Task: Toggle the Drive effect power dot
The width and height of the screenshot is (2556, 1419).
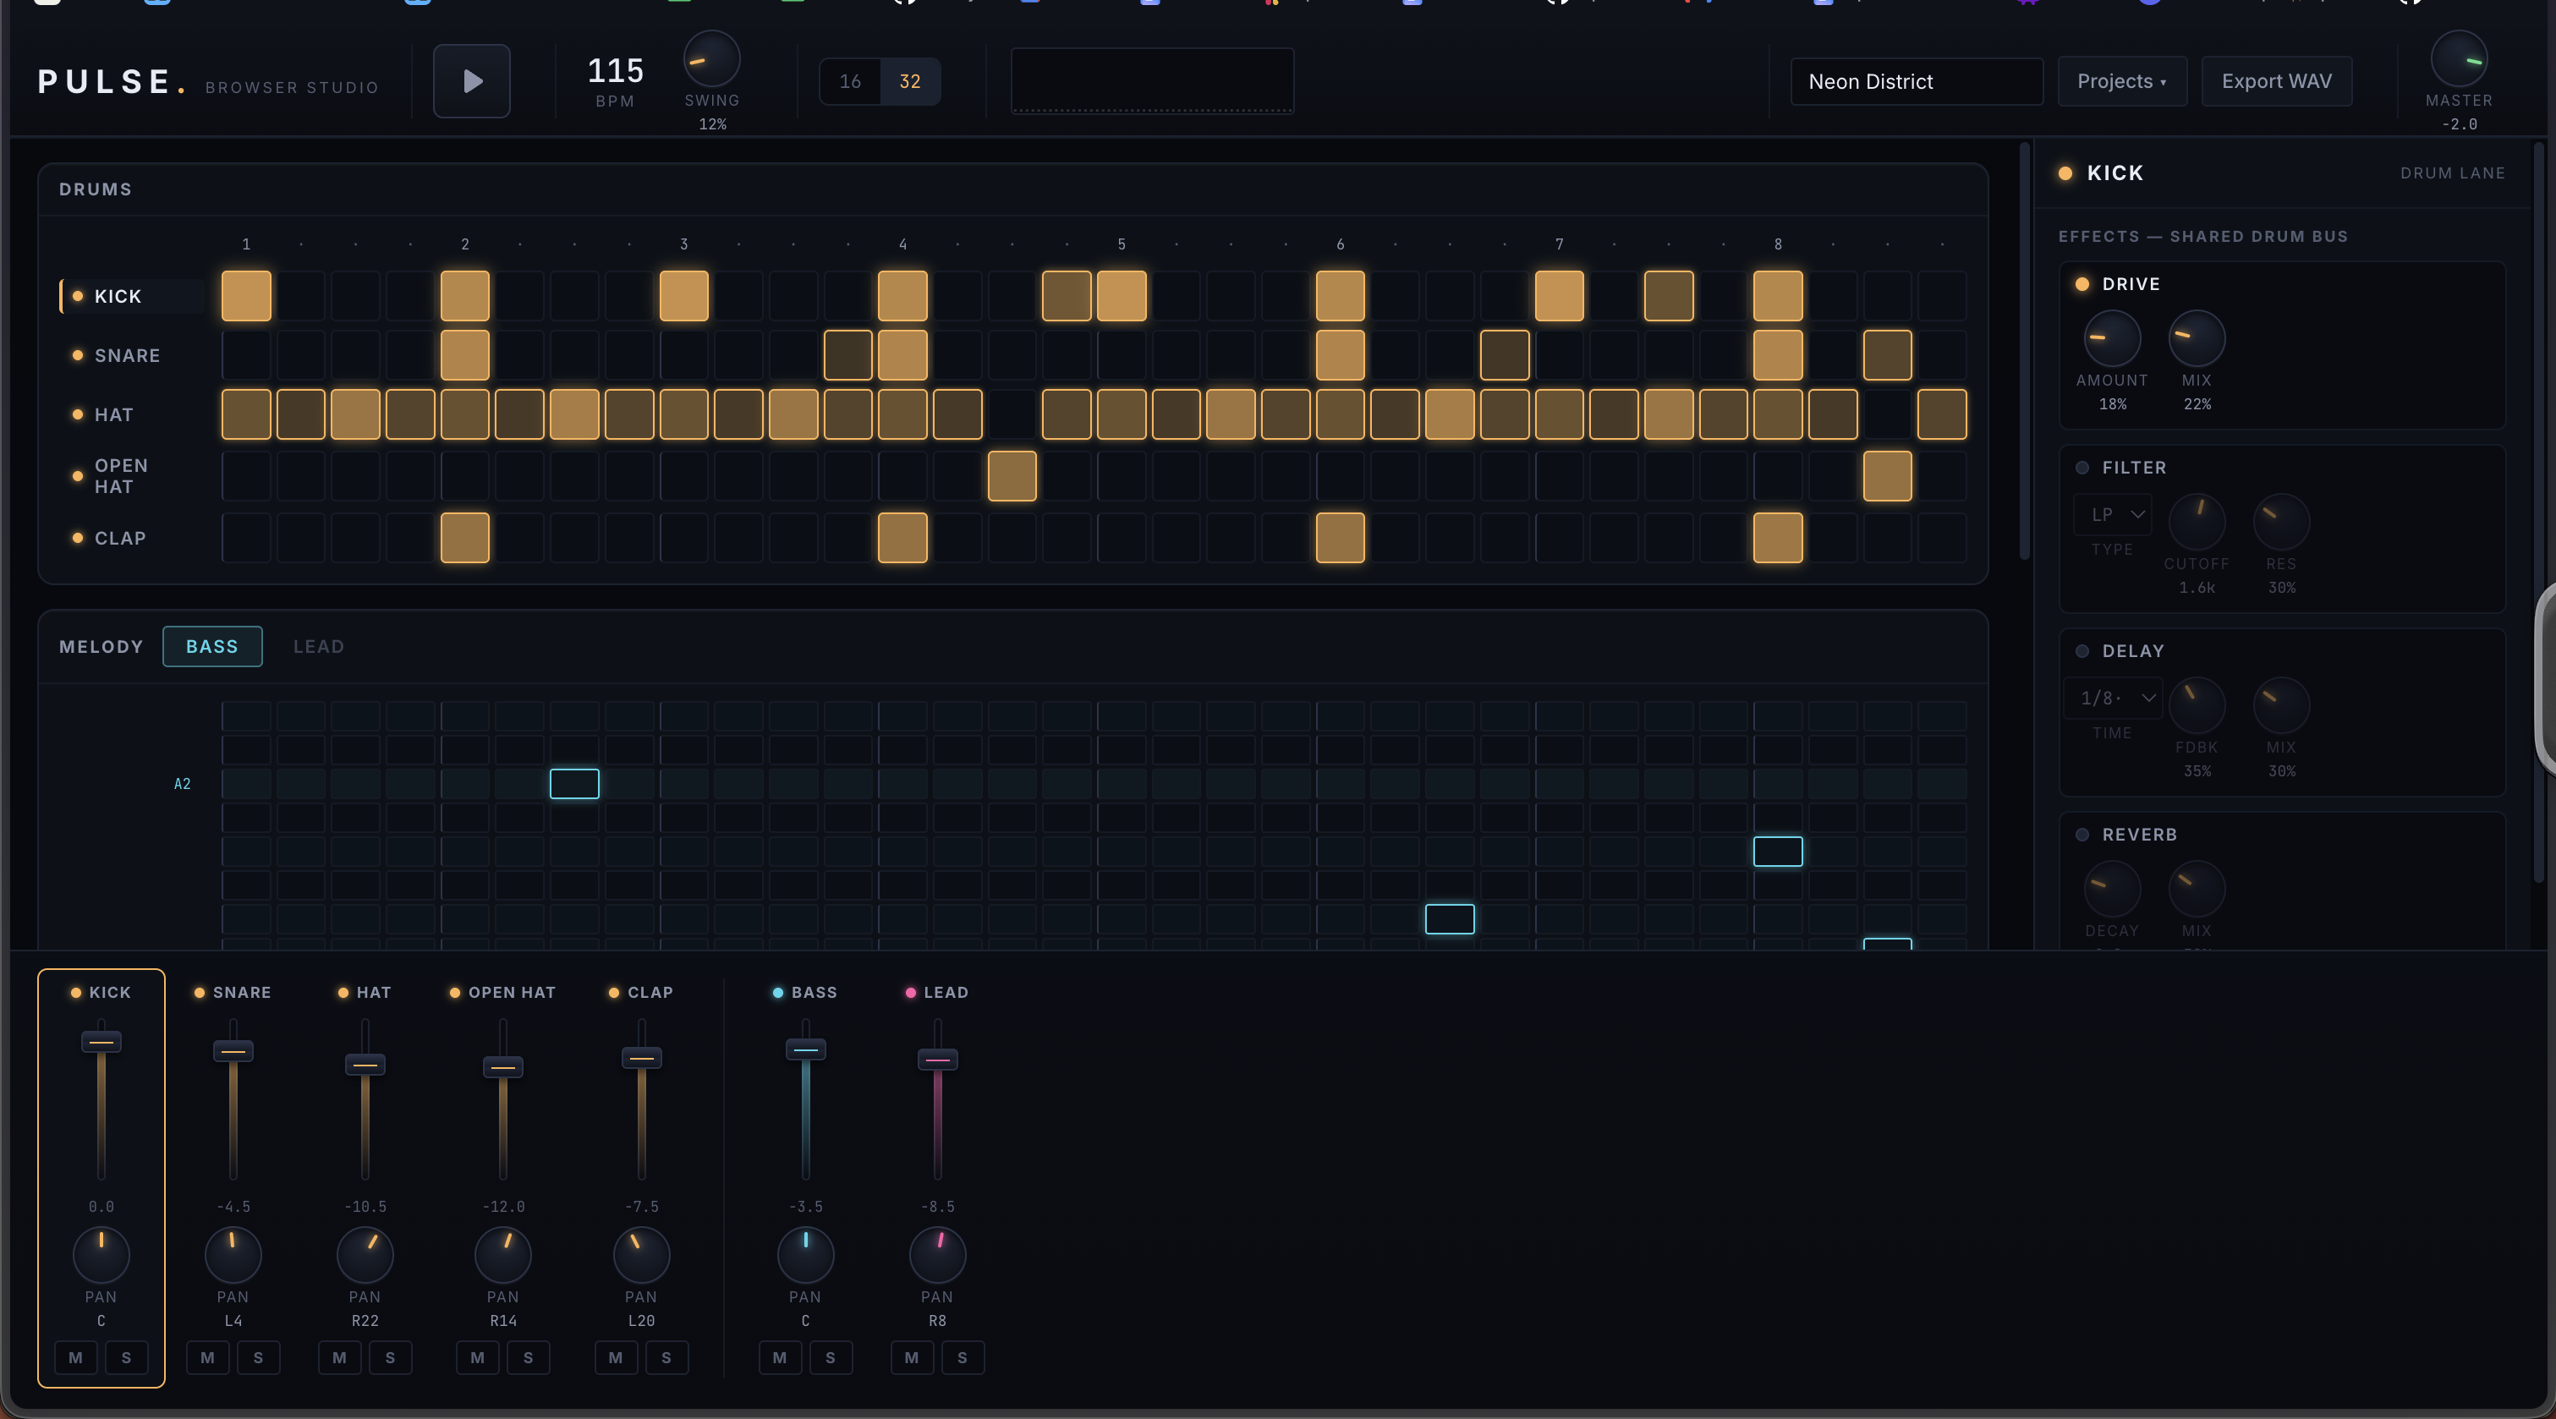Action: 2082,284
